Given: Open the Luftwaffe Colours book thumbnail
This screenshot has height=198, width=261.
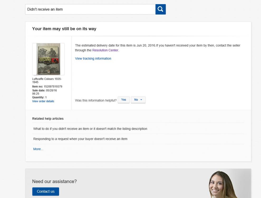Looking at the screenshot, I should coord(48,59).
